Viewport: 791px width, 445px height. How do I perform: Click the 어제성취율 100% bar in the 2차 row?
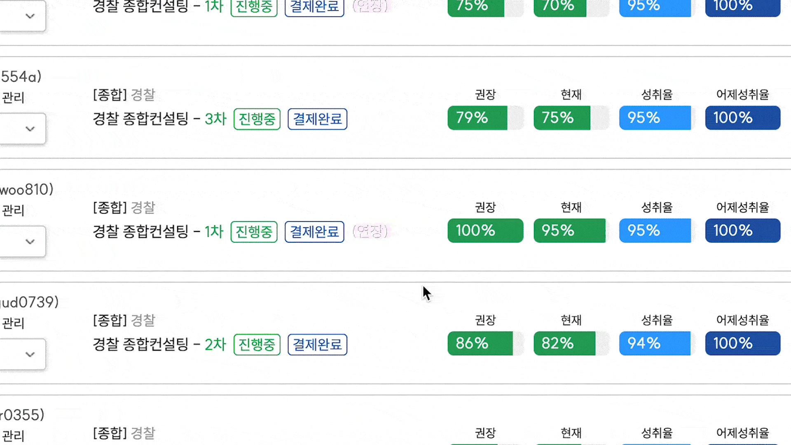(x=742, y=343)
